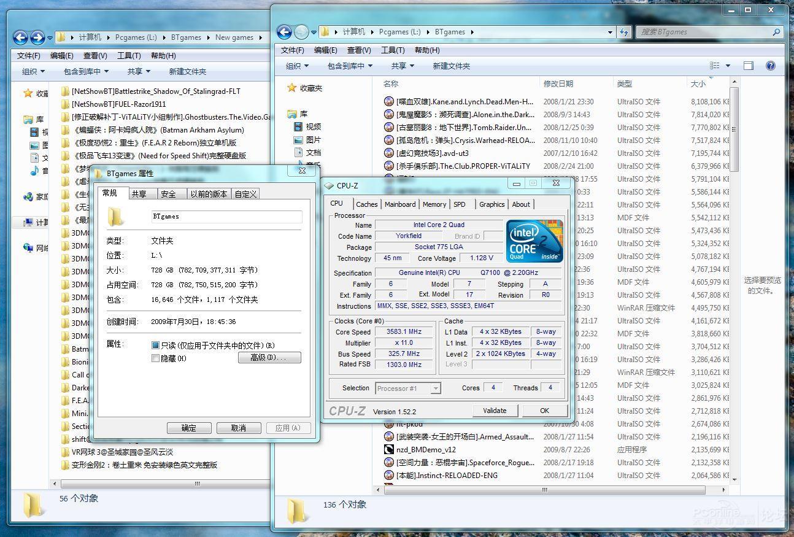This screenshot has height=537, width=794.
Task: Confirm BTgames properties with OK button
Action: pyautogui.click(x=188, y=428)
